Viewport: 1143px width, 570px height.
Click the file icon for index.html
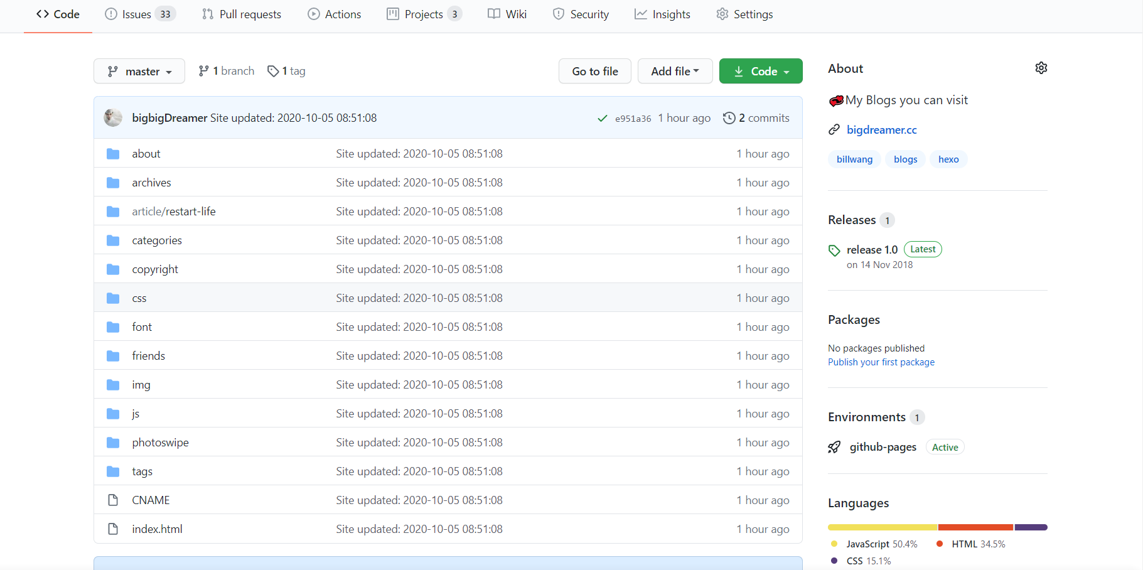pos(113,529)
